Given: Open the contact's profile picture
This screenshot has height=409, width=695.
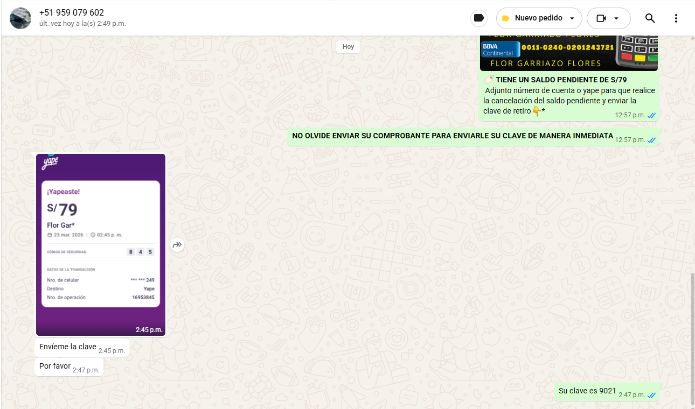Looking at the screenshot, I should click(x=20, y=18).
